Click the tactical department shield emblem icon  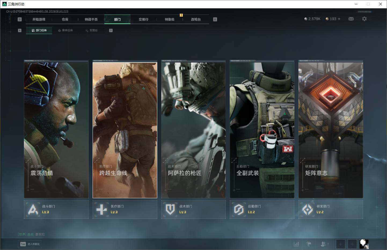pos(170,209)
